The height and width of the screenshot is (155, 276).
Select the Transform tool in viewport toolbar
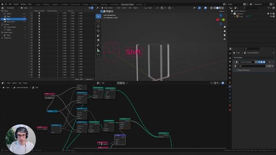tap(98, 40)
